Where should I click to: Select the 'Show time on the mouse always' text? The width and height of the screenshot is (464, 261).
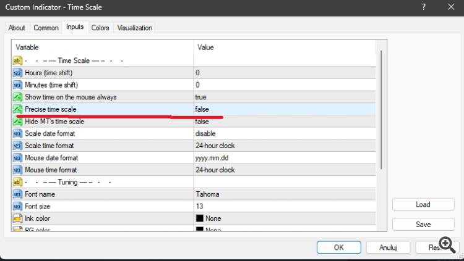(71, 97)
